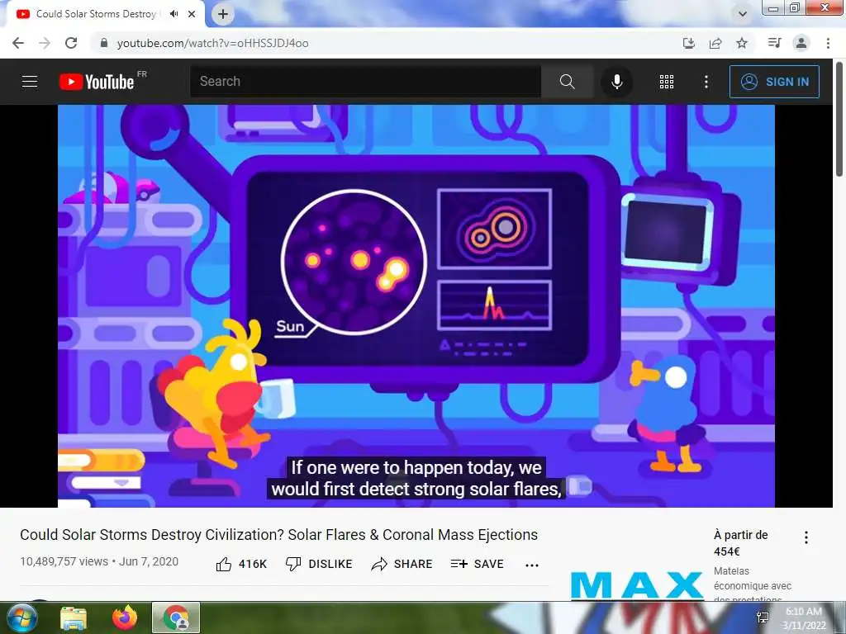Go to YouTube home via logo
The image size is (846, 634).
click(97, 82)
